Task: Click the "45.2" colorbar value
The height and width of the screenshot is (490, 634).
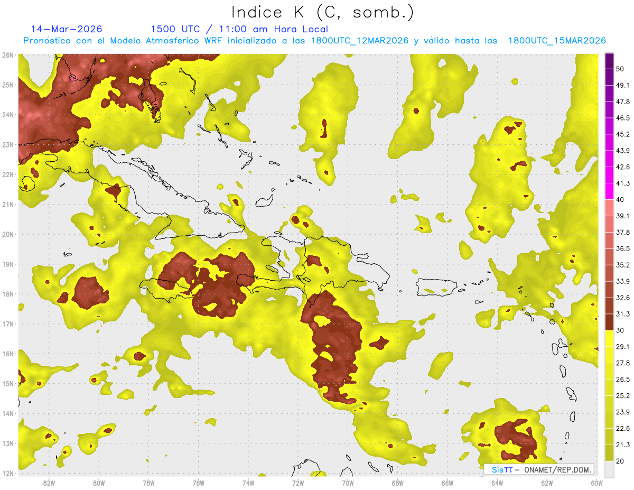Action: [623, 134]
